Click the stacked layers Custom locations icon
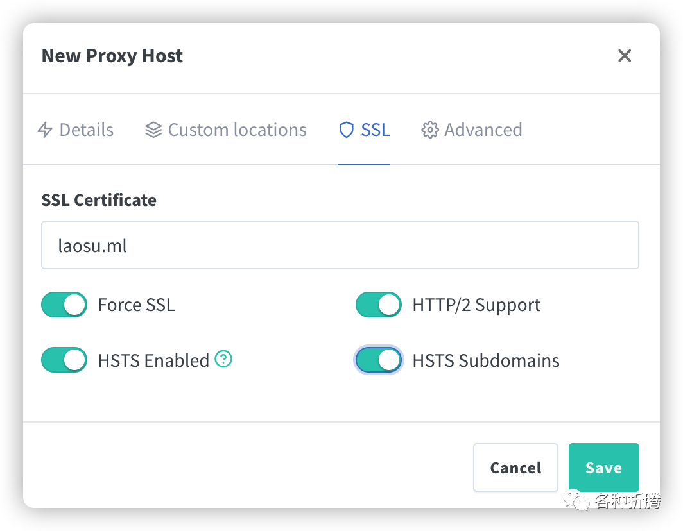 pyautogui.click(x=153, y=130)
